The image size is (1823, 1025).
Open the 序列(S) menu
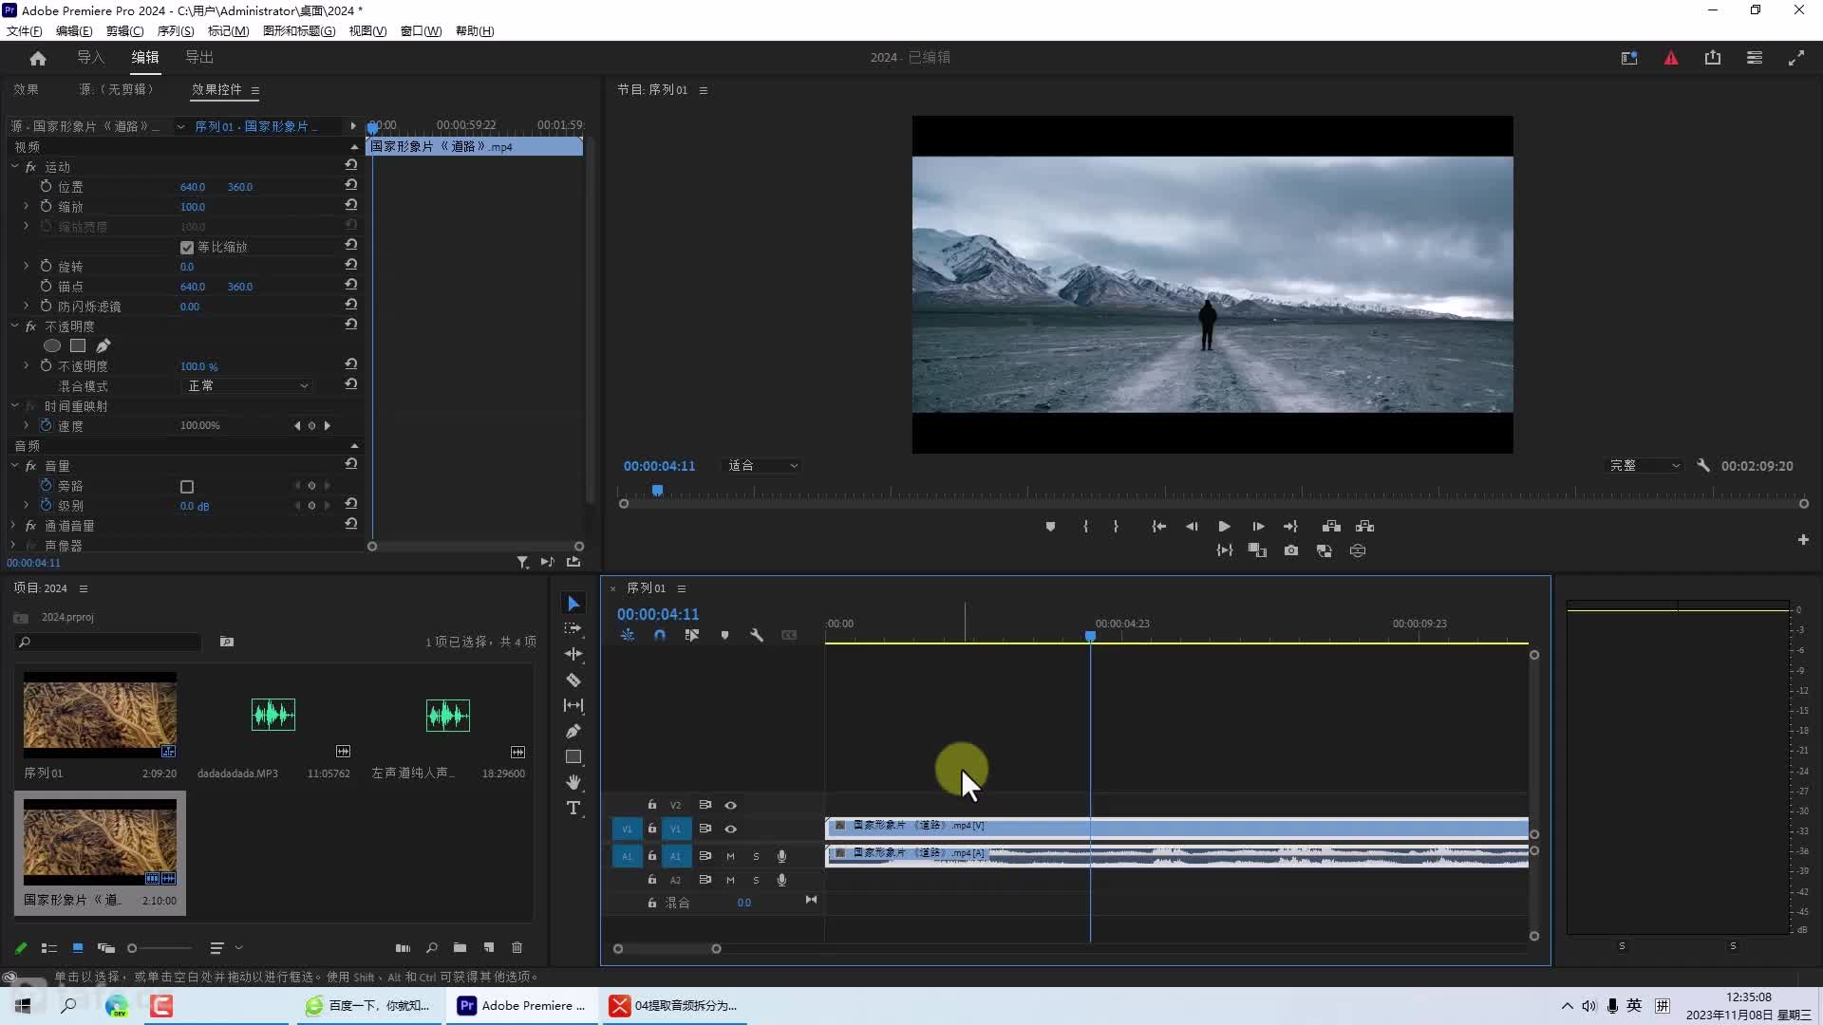click(x=176, y=30)
